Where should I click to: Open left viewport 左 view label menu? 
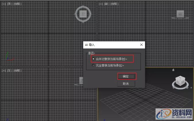(x=9, y=71)
